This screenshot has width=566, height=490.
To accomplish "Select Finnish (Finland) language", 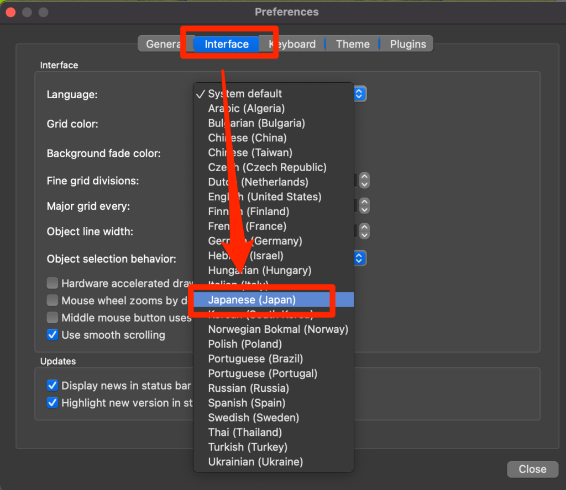I will click(x=274, y=211).
